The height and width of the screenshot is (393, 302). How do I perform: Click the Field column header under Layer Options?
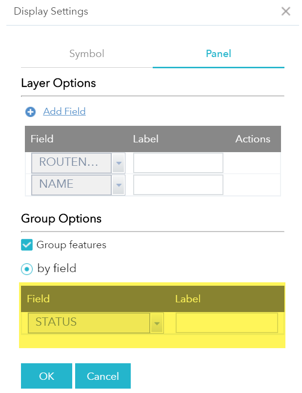point(42,139)
